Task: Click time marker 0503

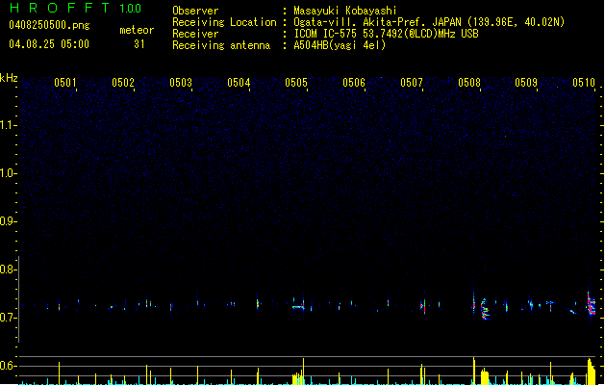Action: [x=181, y=82]
